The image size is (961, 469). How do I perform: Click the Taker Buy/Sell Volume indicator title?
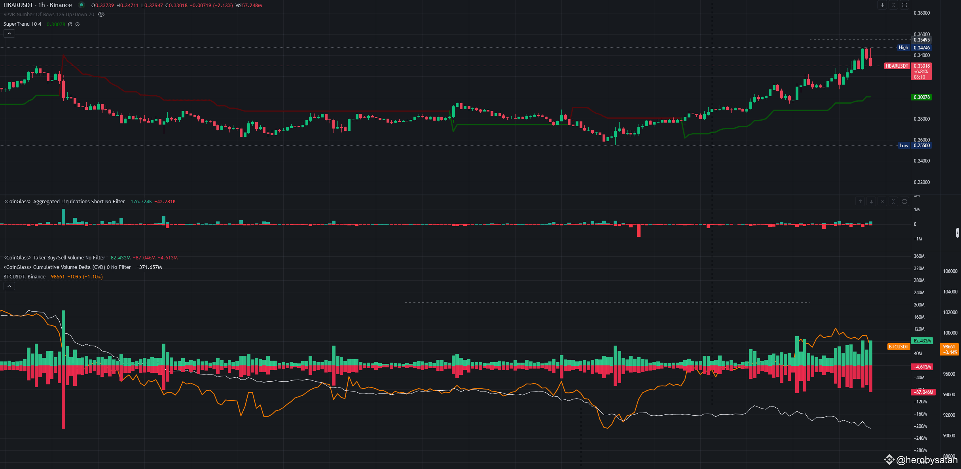click(54, 257)
